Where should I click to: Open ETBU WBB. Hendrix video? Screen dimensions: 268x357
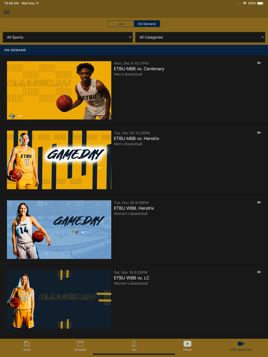pyautogui.click(x=134, y=208)
